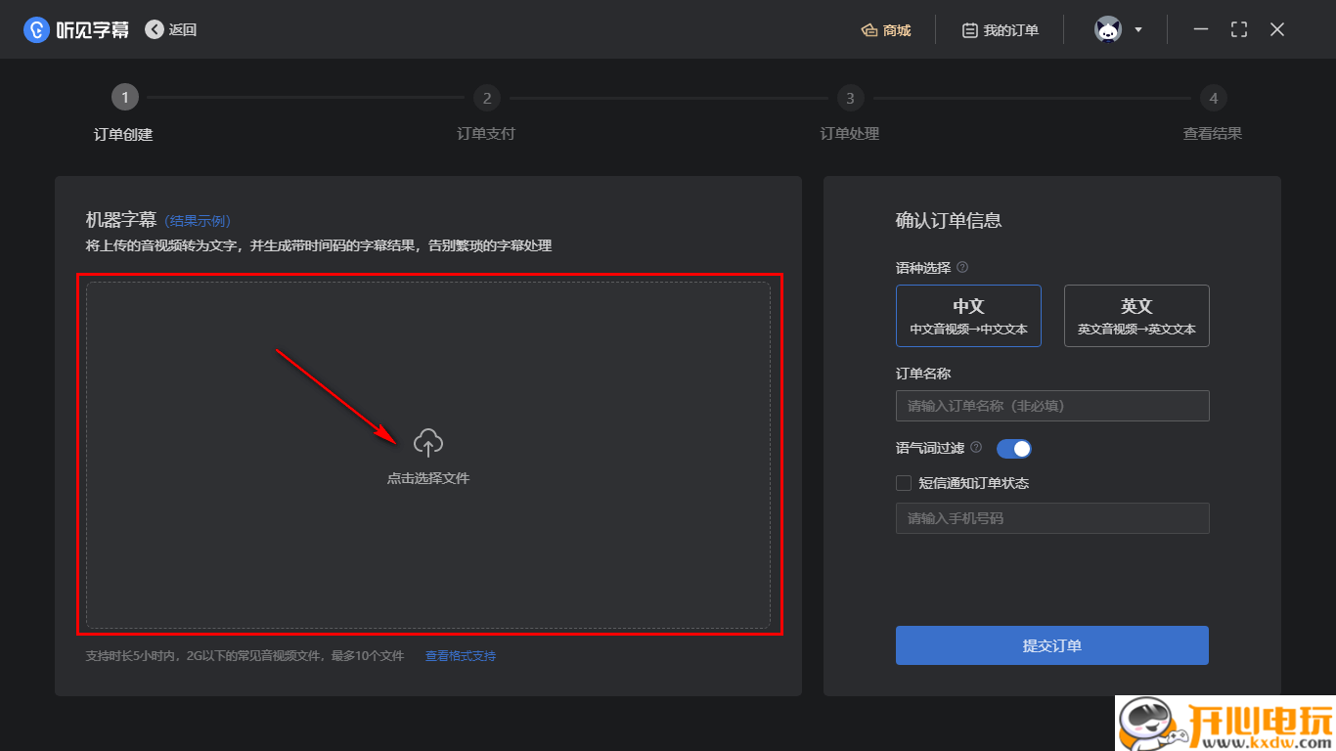Screen dimensions: 1336x751
Task: Go to step 3 订单处理
Action: coord(850,98)
